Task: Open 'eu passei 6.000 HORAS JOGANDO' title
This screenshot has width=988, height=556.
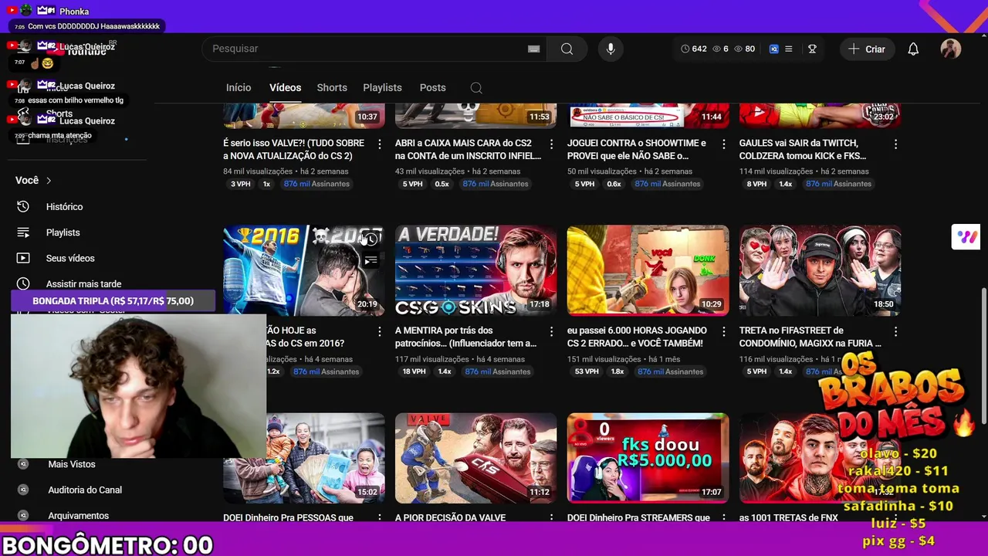Action: coord(635,337)
